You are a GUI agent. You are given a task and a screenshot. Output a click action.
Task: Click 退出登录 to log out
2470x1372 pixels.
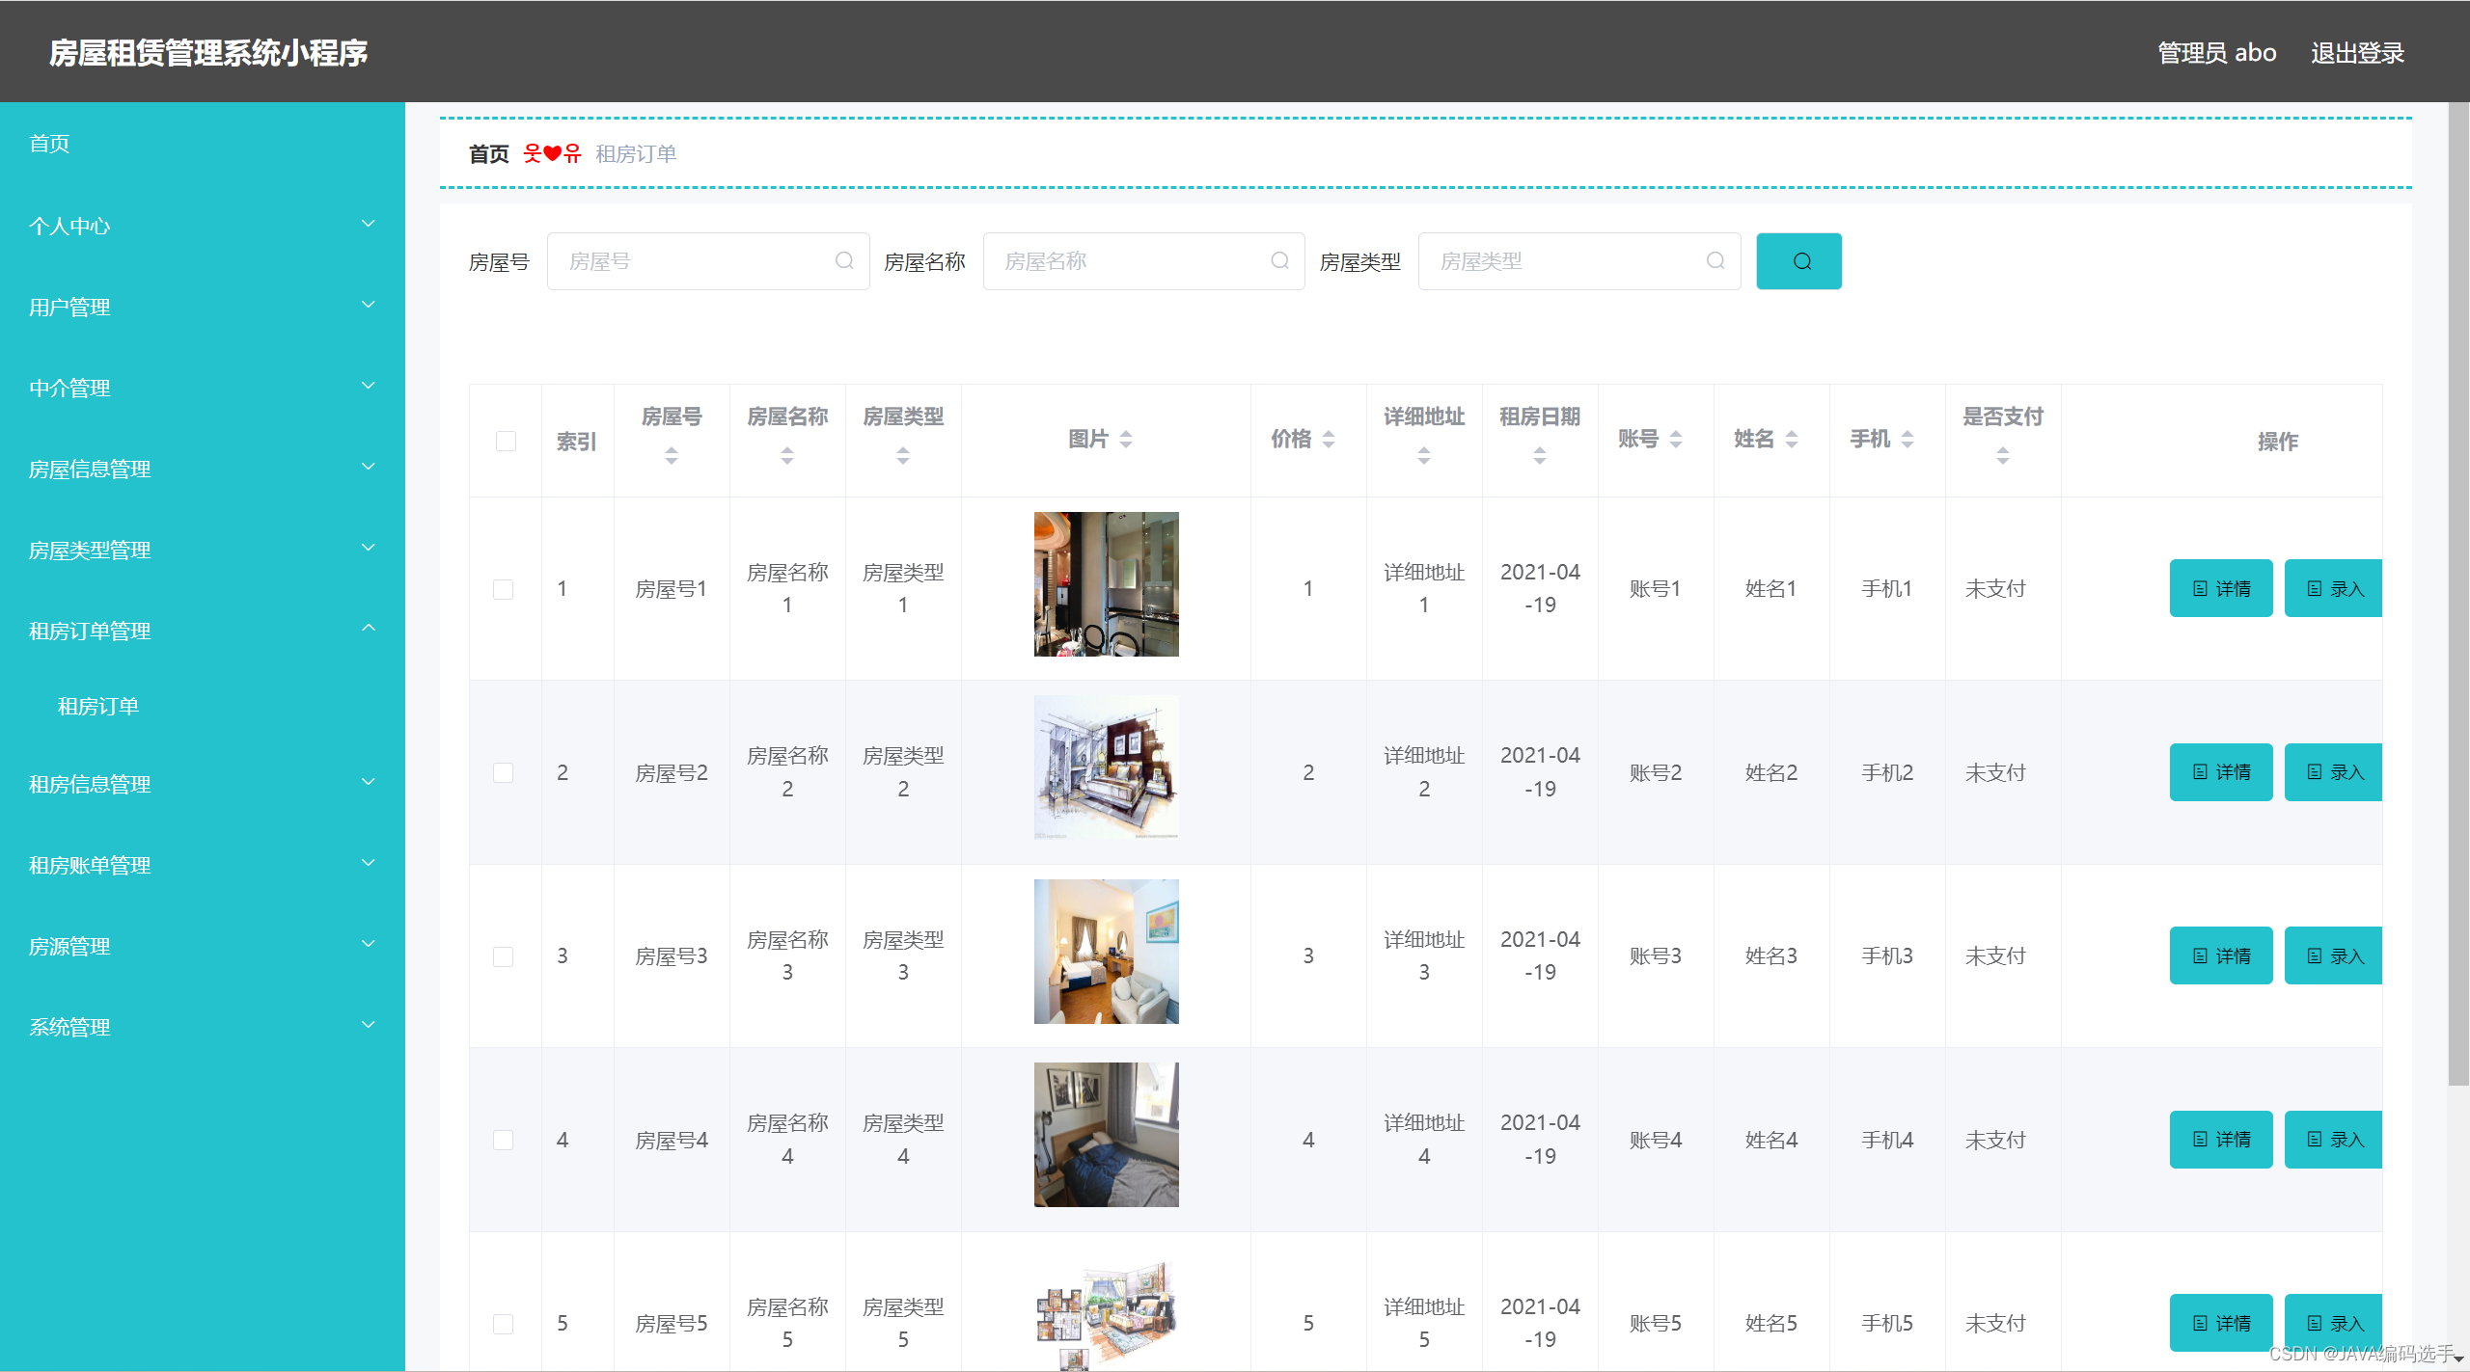coord(2357,53)
